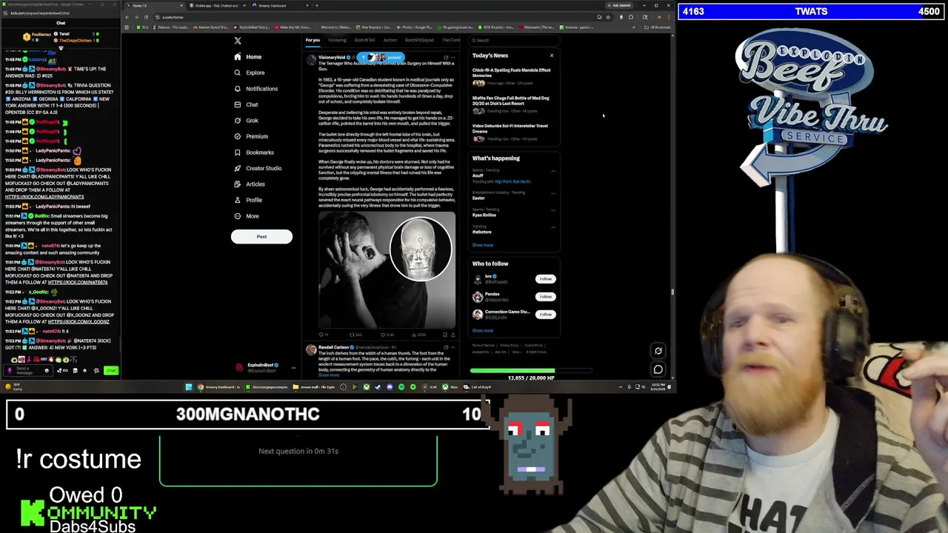The width and height of the screenshot is (948, 533).
Task: Open Notifications in the X sidebar
Action: click(x=256, y=89)
